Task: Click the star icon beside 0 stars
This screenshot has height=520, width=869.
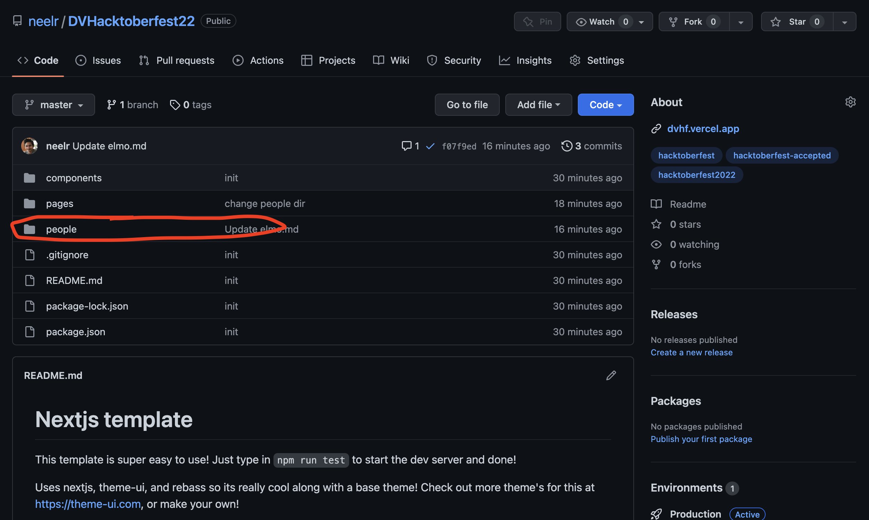Action: click(x=656, y=224)
